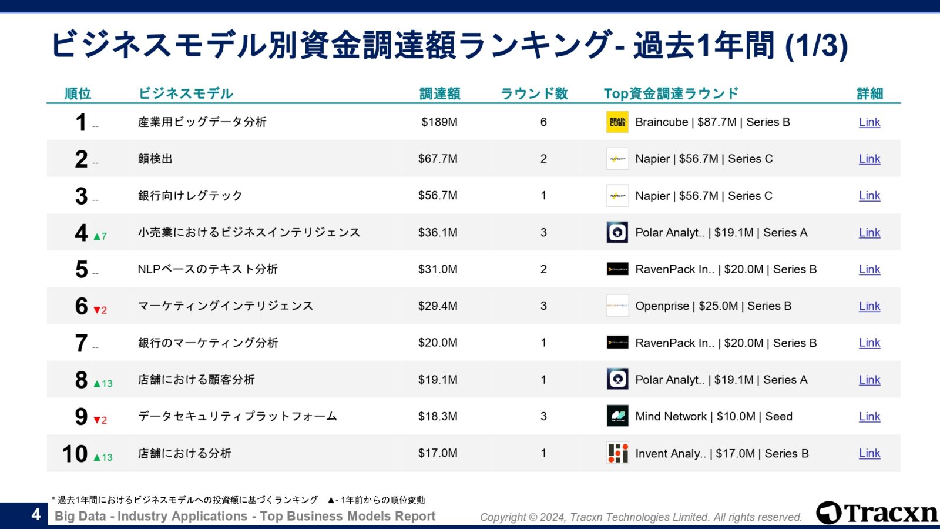Select 小売業におけるビジネスインテリジェンス text
This screenshot has height=529, width=940.
(249, 232)
